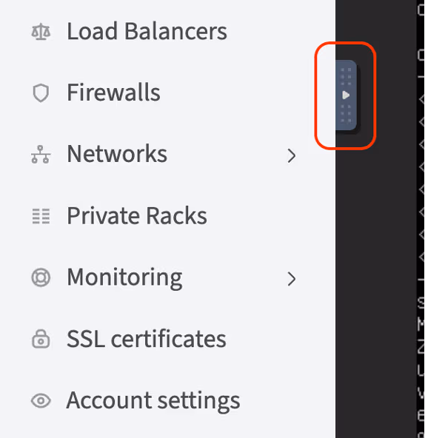
Task: Go to Private Racks
Action: (x=137, y=215)
